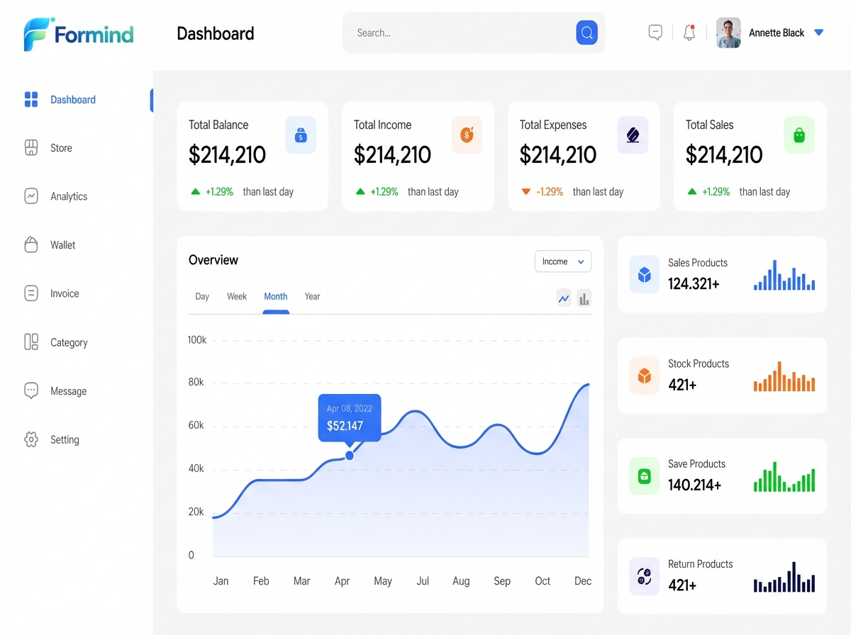Expand the Income dropdown in Overview
851x635 pixels.
562,262
